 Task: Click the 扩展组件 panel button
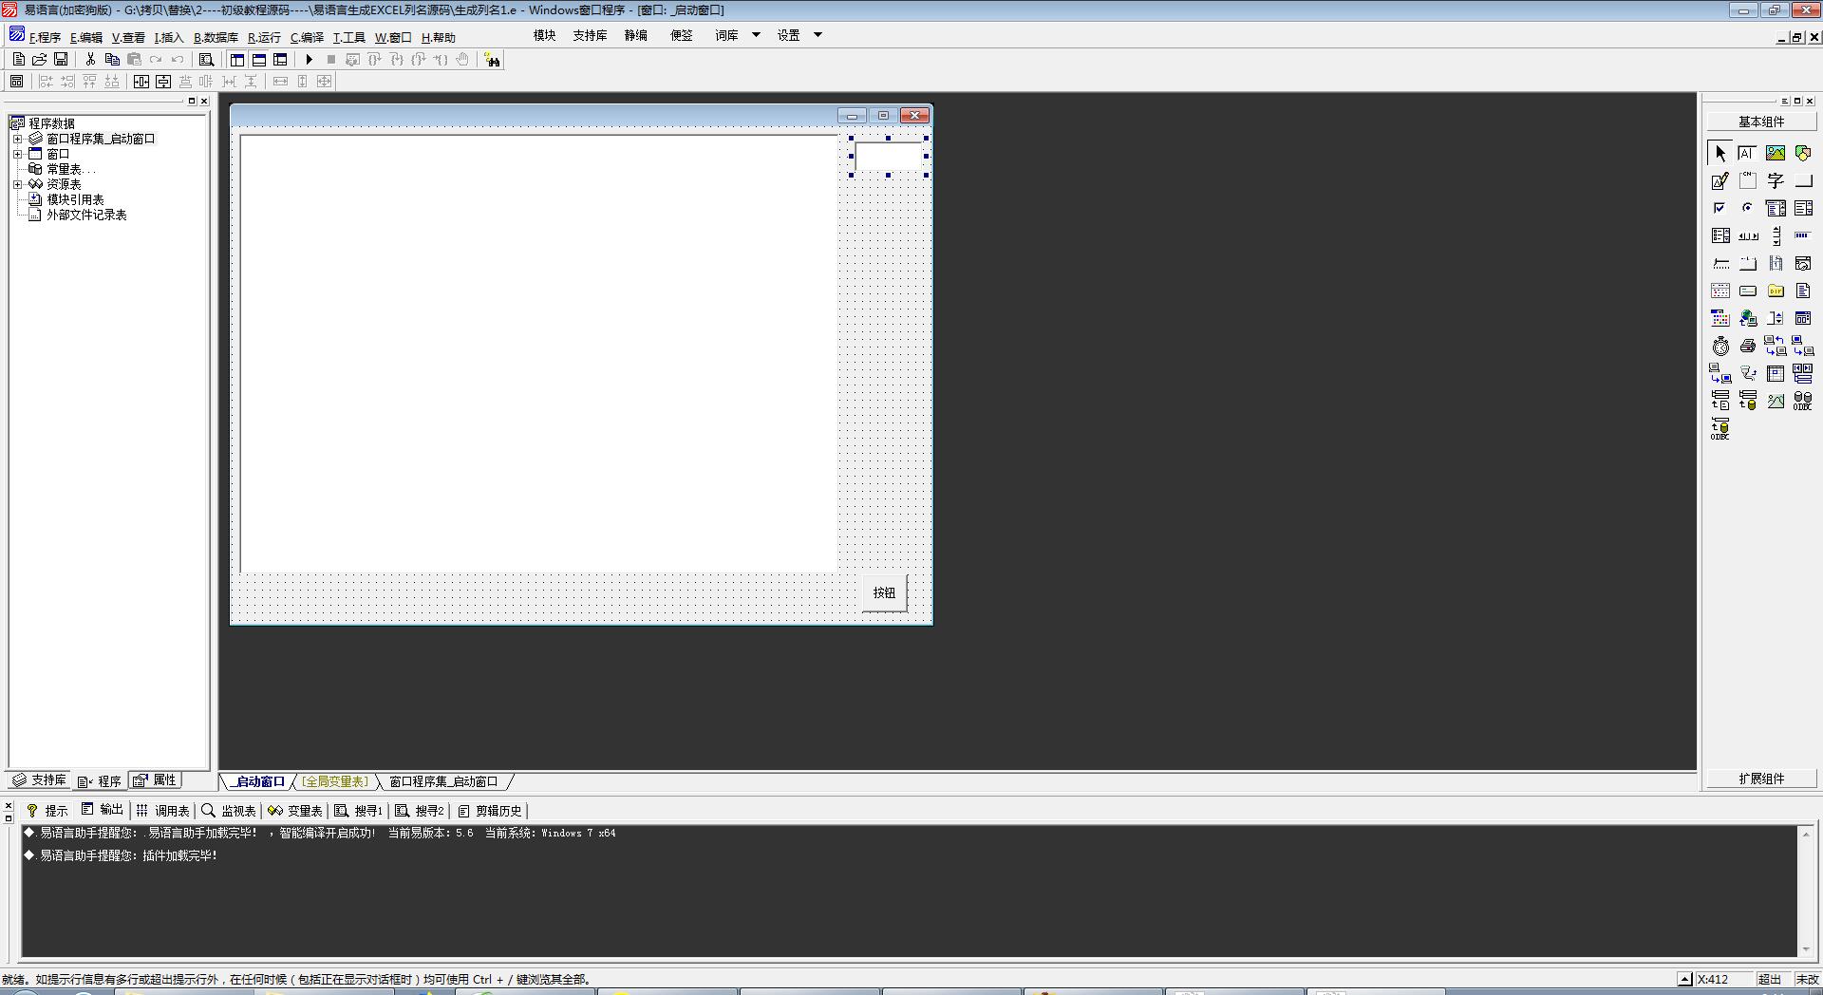coord(1761,779)
